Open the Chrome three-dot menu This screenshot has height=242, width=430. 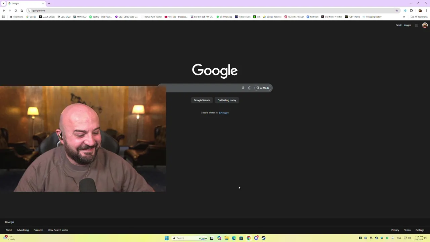point(426,10)
